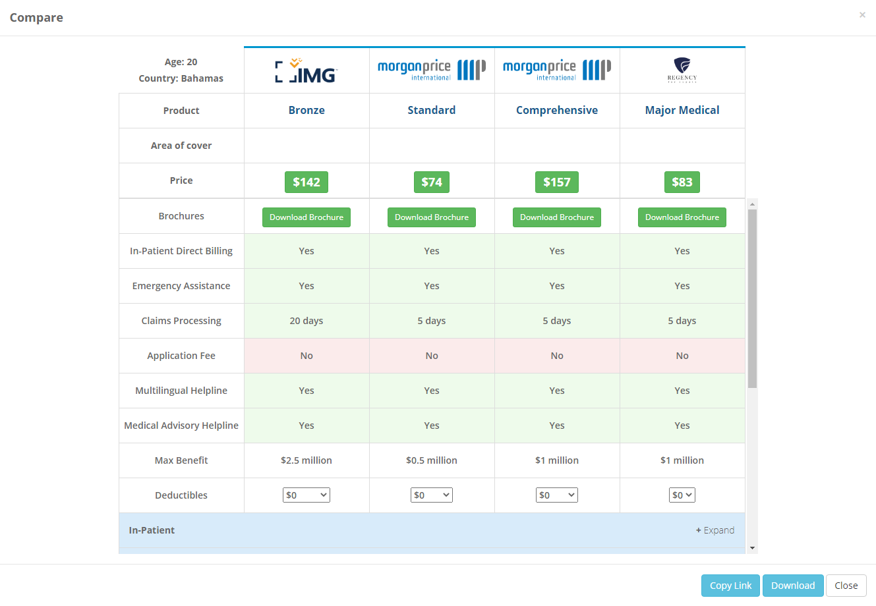Image resolution: width=876 pixels, height=606 pixels.
Task: Click the Download button at bottom
Action: coord(793,586)
